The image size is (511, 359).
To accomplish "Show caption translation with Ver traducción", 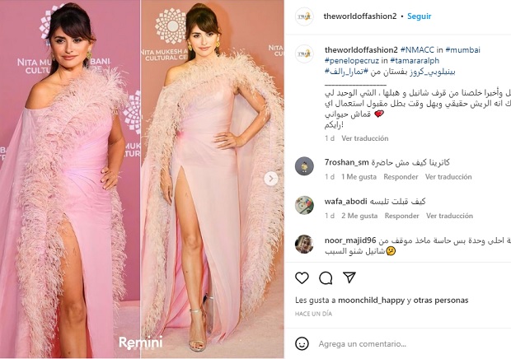I will click(x=364, y=138).
